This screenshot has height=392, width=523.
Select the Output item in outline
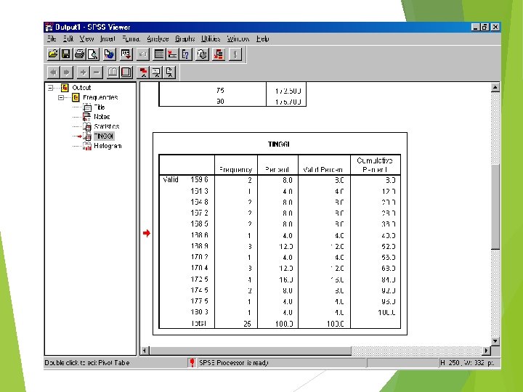click(x=81, y=88)
